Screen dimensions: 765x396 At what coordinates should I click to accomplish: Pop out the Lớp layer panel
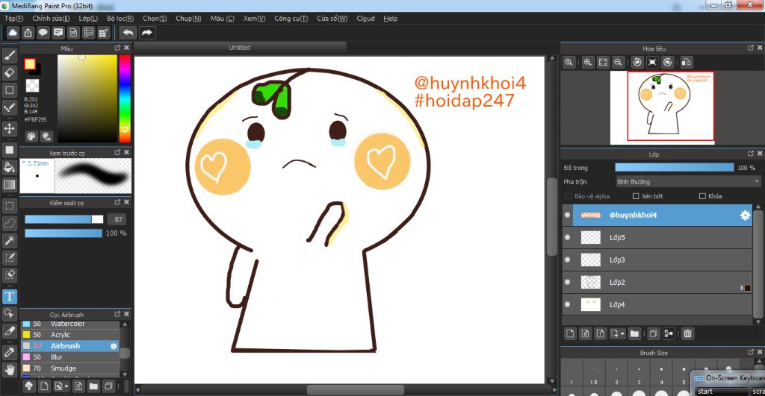[x=750, y=154]
